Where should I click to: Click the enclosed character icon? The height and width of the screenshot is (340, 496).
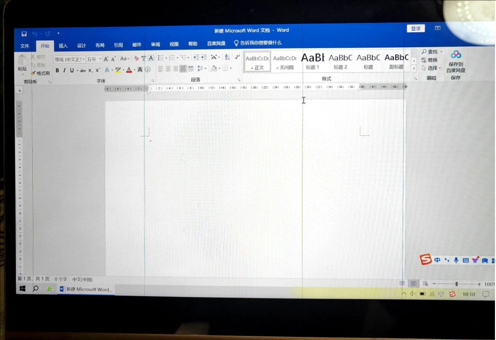click(147, 70)
